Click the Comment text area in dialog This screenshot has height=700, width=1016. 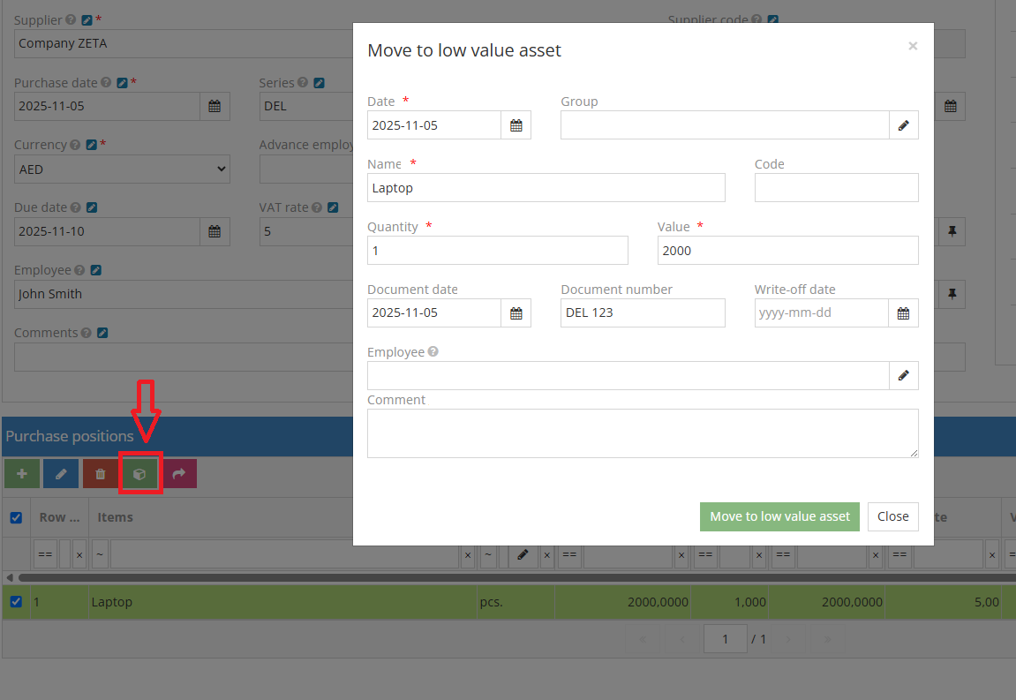[x=643, y=433]
